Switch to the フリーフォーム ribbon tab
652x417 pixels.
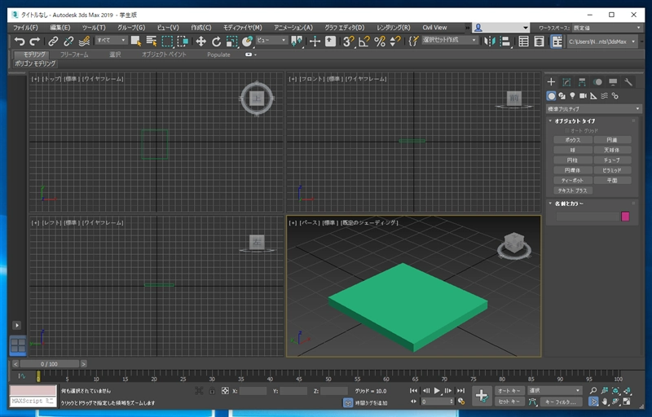pyautogui.click(x=74, y=55)
